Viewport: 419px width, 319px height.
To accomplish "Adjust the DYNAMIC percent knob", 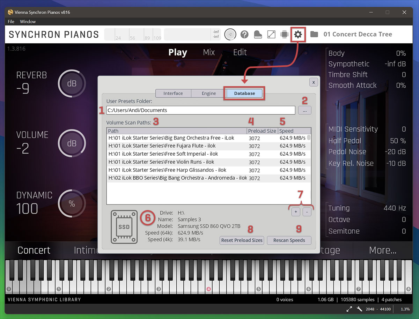I will point(72,204).
